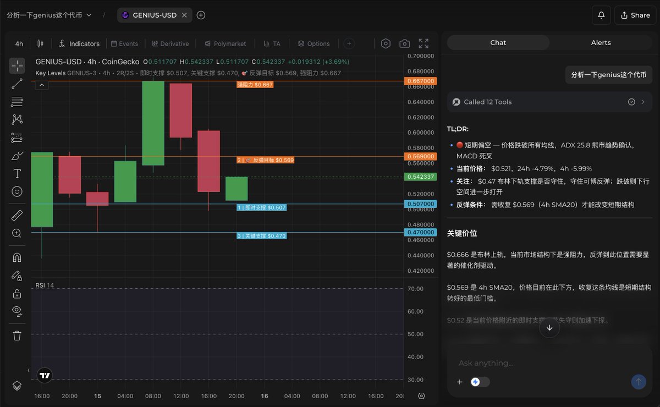The height and width of the screenshot is (407, 660).
Task: Click the RSI 14 indicator label
Action: pos(45,285)
